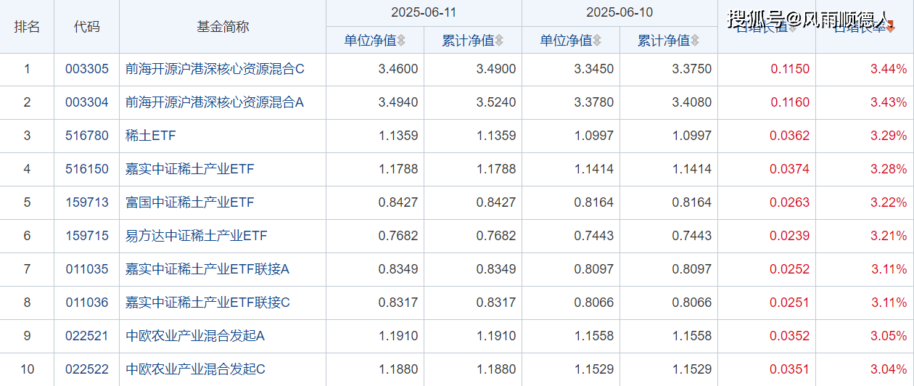
Task: Click the 代码 column header
Action: click(87, 27)
